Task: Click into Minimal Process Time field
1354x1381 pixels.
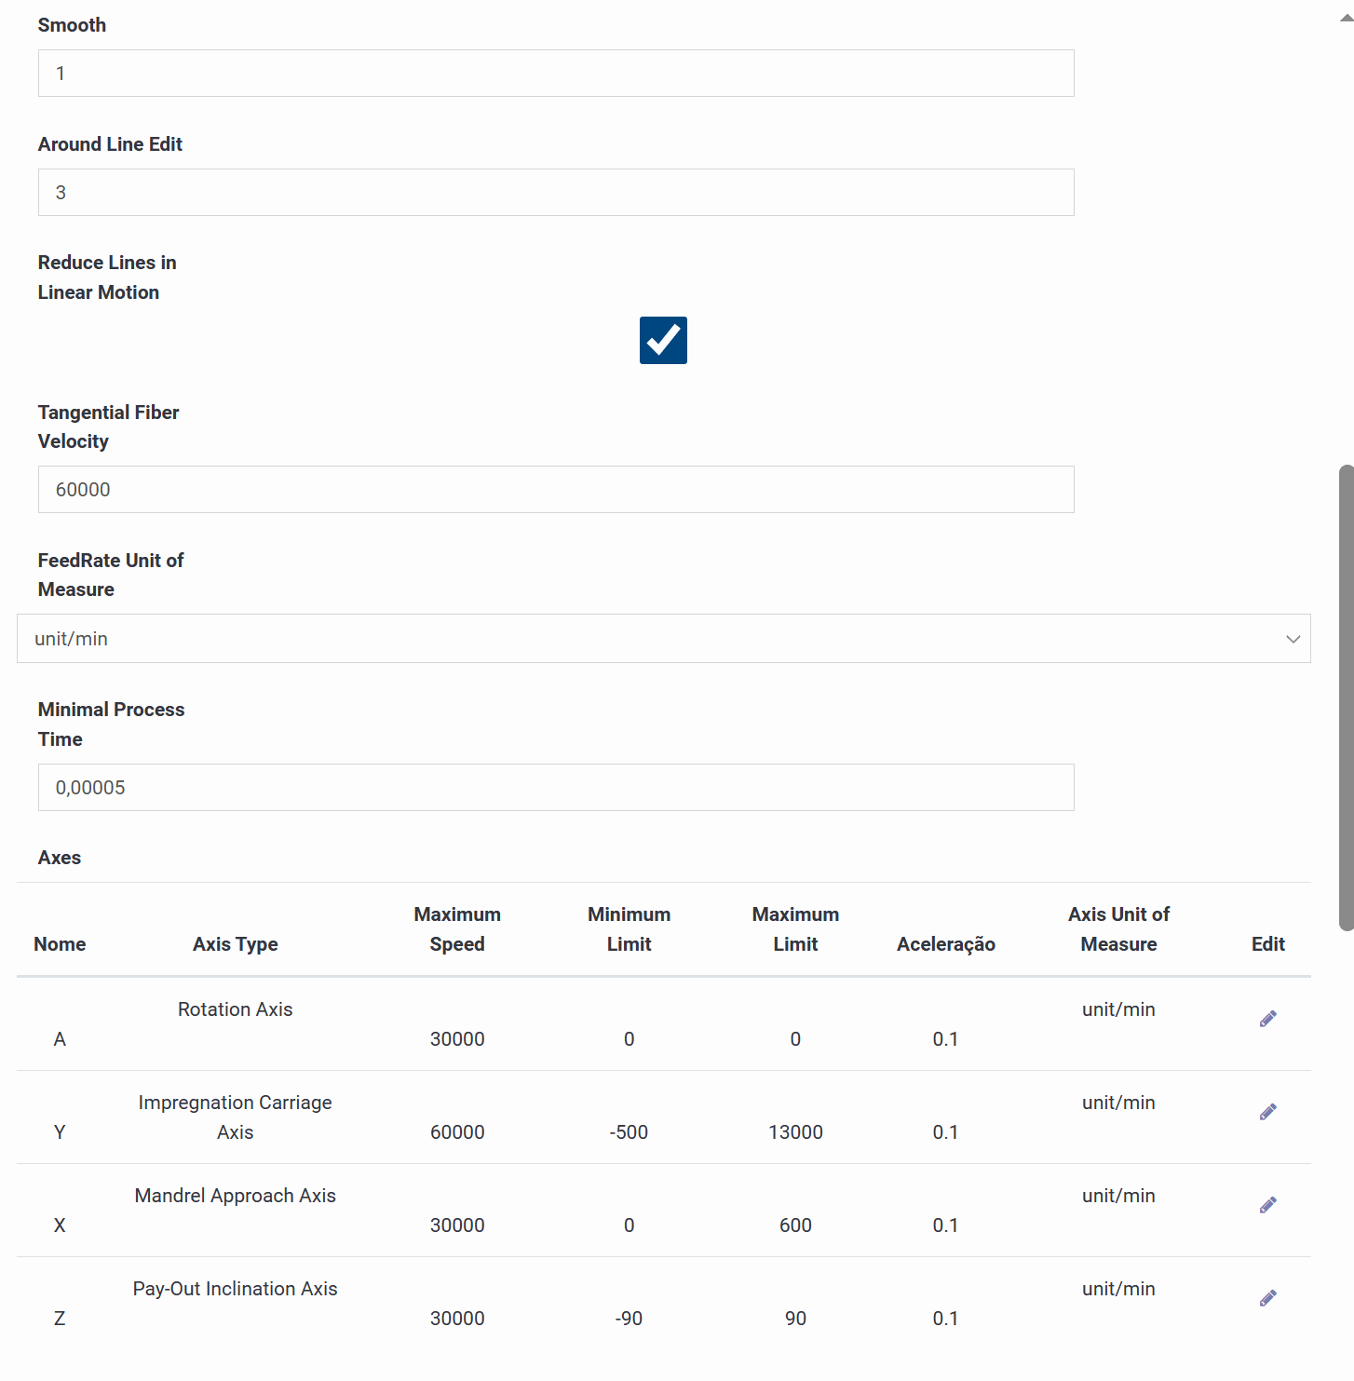Action: tap(556, 788)
